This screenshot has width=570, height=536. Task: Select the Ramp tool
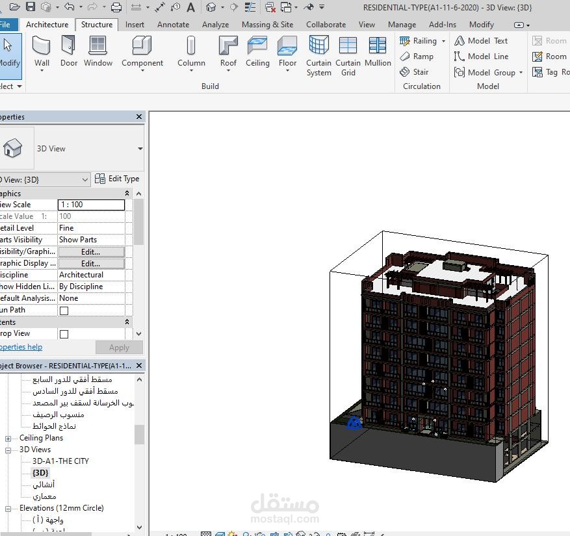point(416,57)
